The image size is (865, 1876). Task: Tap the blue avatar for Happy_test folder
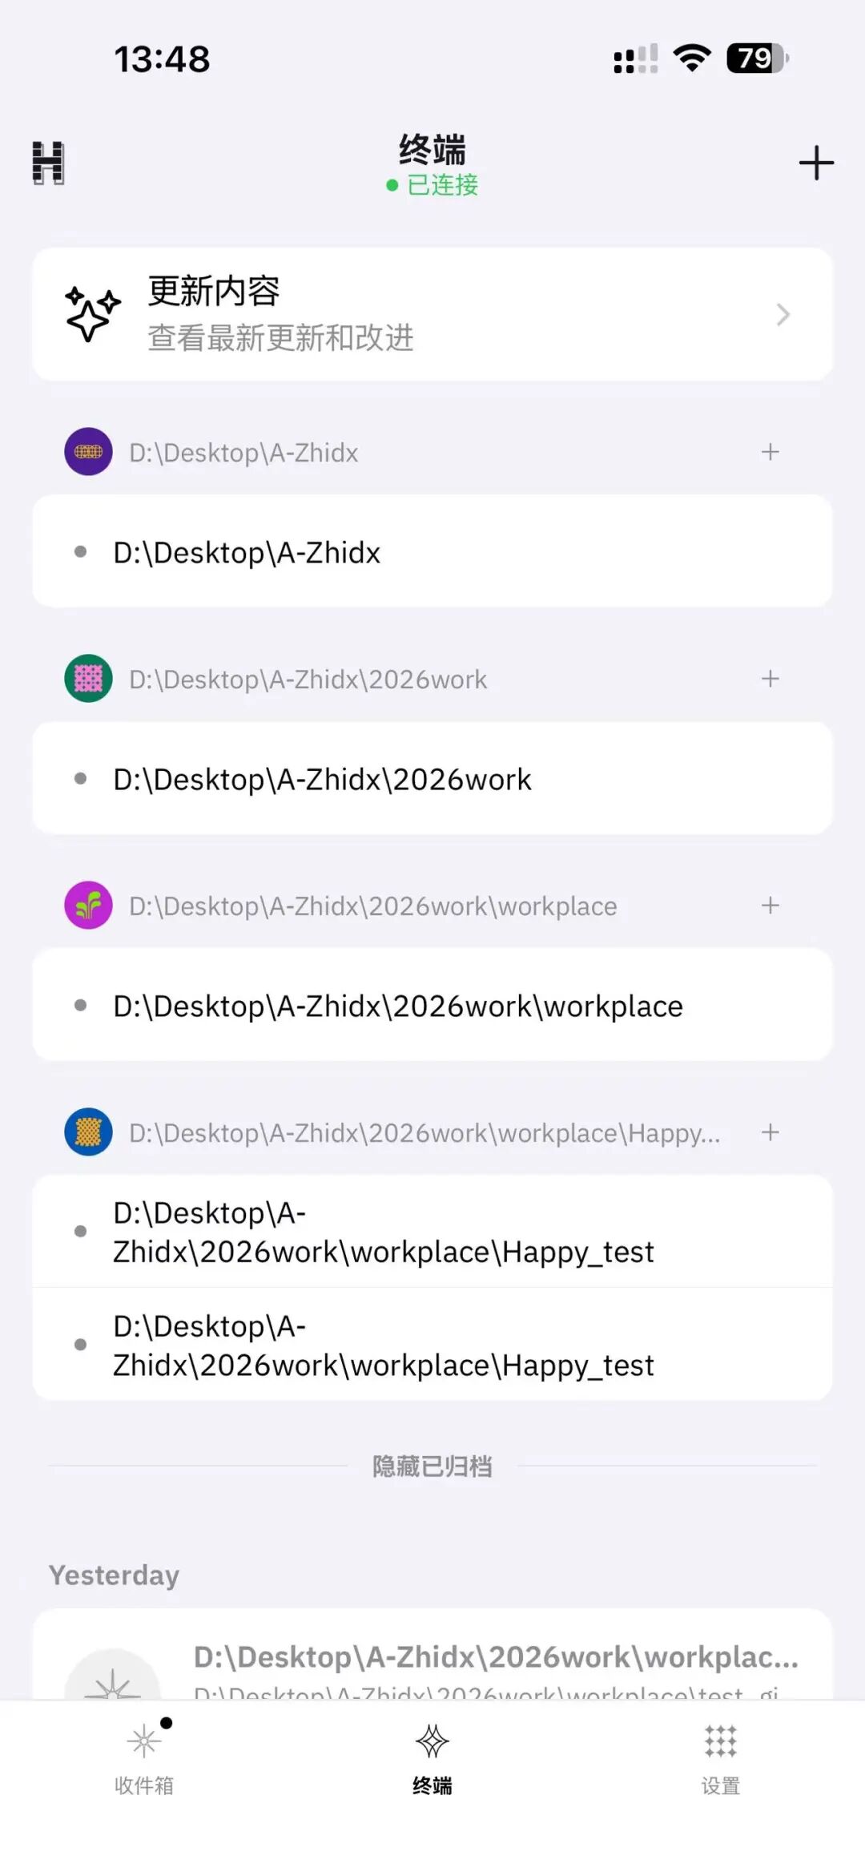point(88,1132)
